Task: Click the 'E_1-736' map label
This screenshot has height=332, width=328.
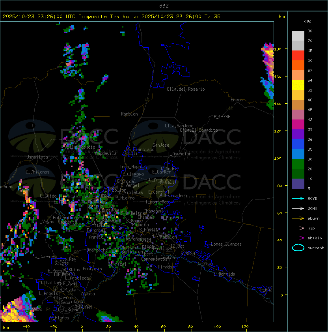Action: 222,117
